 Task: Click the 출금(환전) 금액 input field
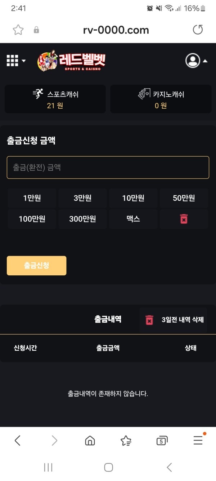point(108,167)
